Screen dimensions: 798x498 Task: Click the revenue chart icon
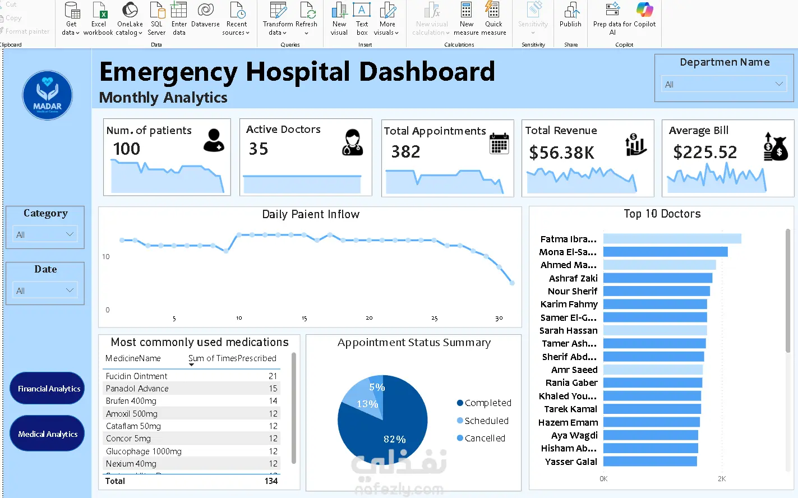(636, 145)
